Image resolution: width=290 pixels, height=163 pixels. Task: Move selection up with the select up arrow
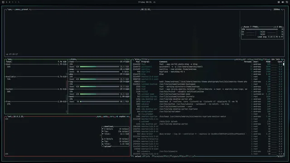134,156
